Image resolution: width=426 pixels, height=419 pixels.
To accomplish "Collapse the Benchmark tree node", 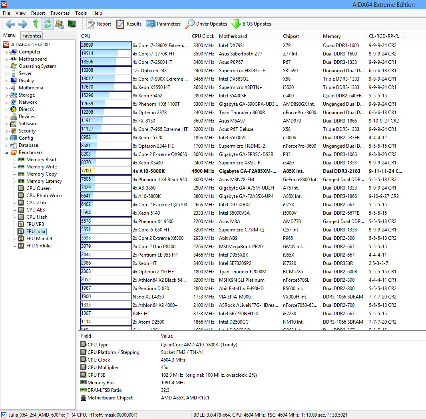I will click(6, 153).
